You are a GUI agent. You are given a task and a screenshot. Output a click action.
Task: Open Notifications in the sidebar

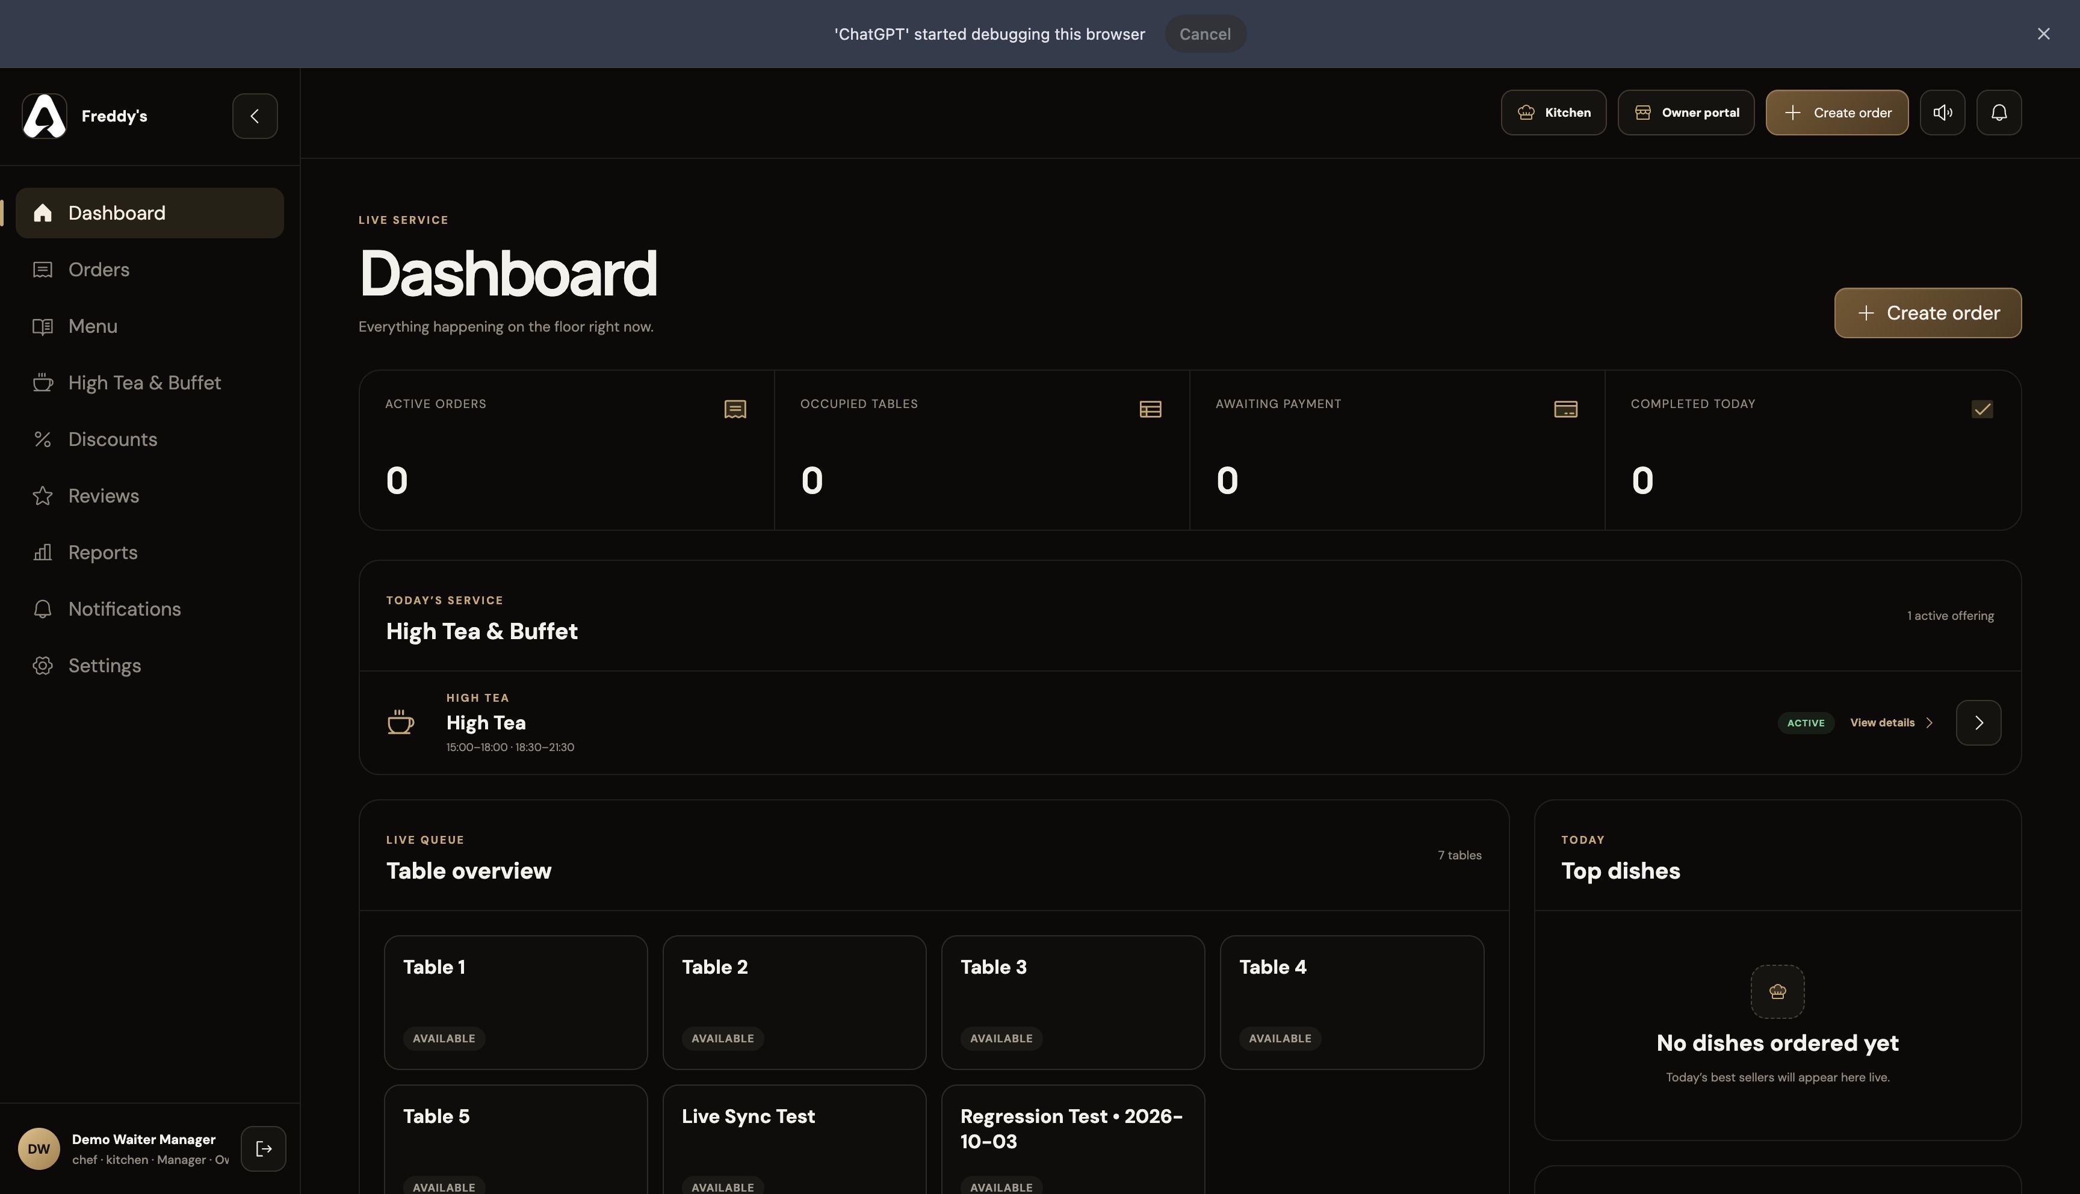point(149,609)
